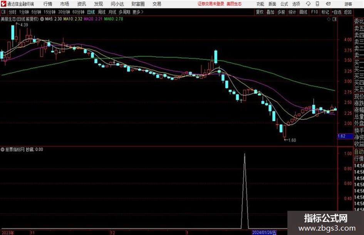The height and width of the screenshot is (235, 364).
Task: Switch to the 1分钟 period tab
Action: click(24, 12)
